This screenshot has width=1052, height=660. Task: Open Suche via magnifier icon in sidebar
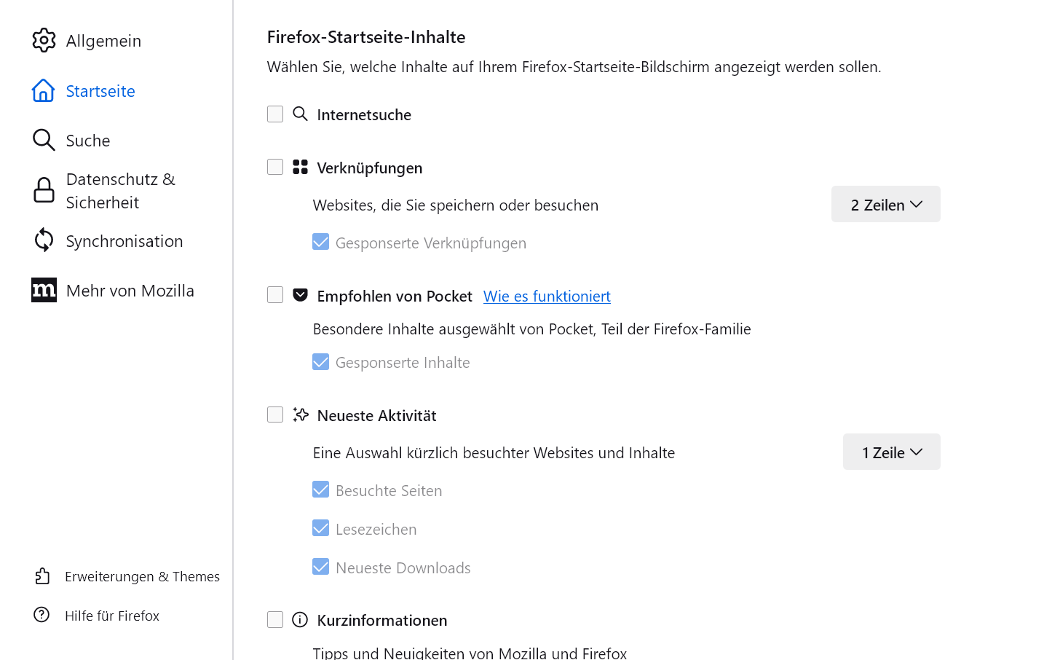click(x=44, y=141)
